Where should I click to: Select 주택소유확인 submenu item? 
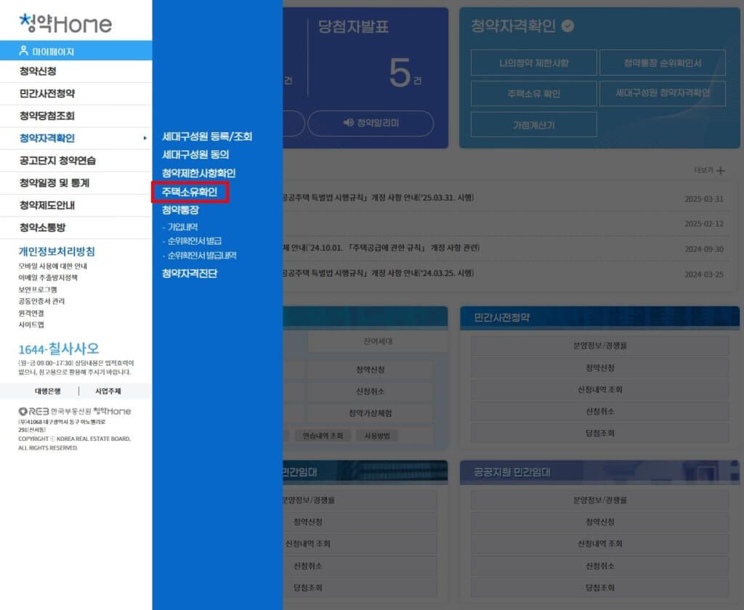coord(190,192)
